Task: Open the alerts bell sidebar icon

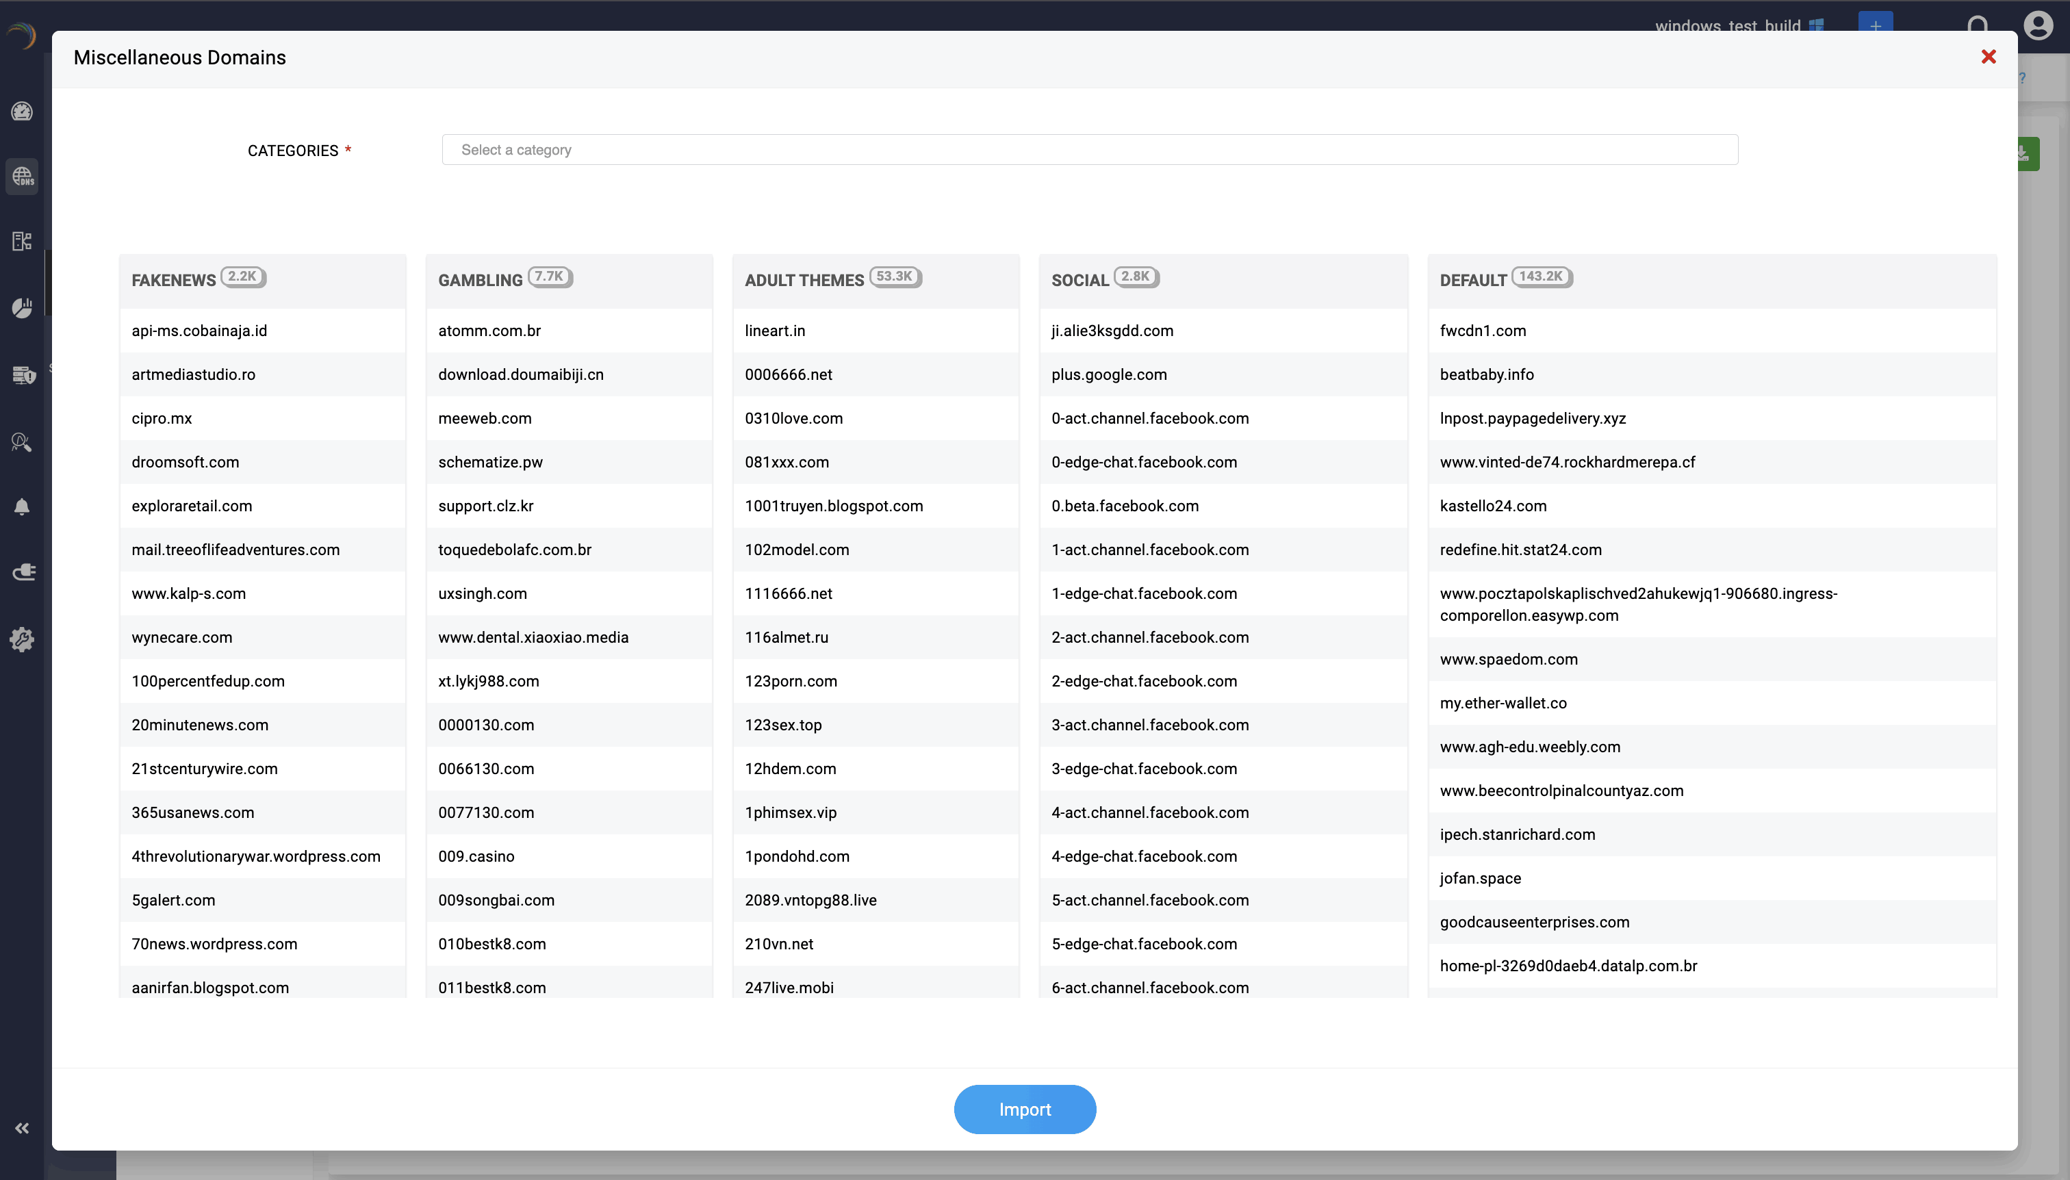Action: click(22, 506)
